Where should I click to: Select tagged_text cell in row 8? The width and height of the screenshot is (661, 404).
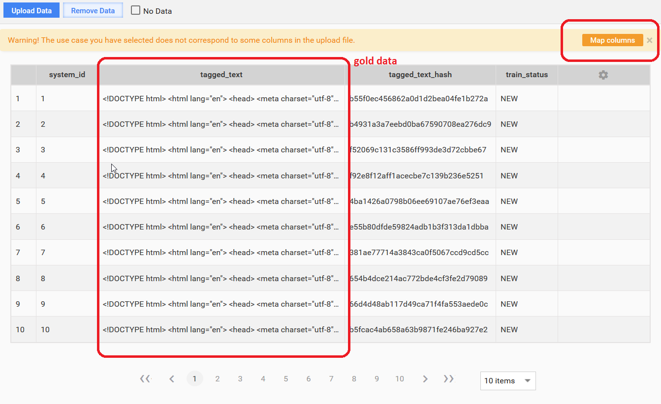click(221, 278)
